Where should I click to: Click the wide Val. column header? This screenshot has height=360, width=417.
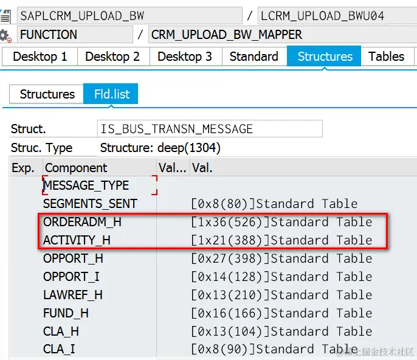(x=303, y=168)
